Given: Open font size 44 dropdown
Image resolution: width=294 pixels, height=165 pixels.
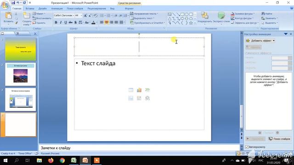Looking at the screenshot, I should pos(81,16).
